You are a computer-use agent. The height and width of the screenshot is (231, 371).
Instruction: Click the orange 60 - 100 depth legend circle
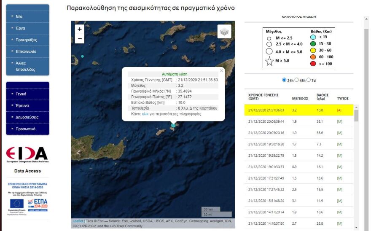coord(313,57)
